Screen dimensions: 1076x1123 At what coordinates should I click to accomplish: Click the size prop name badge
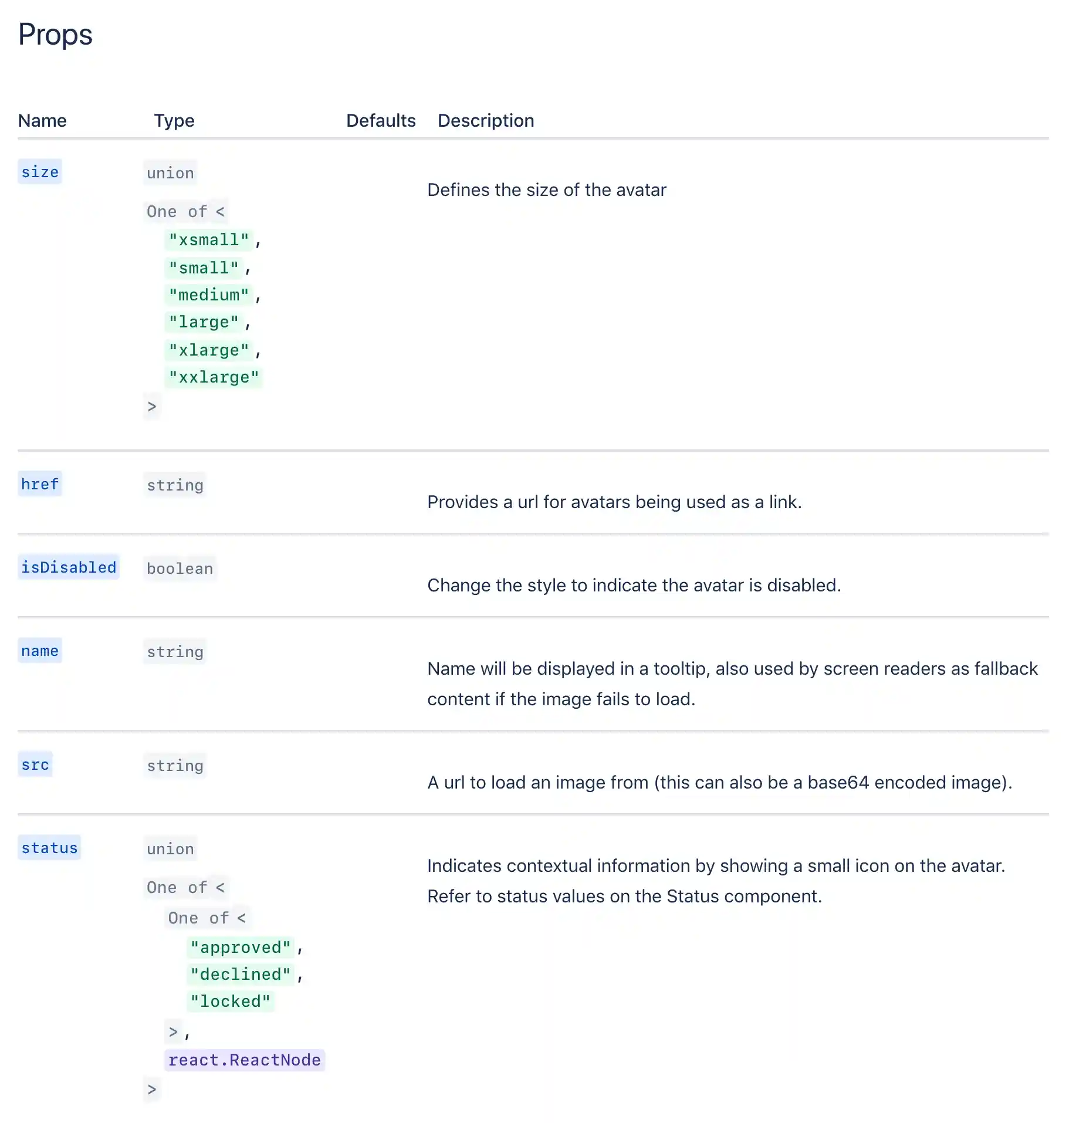(40, 172)
